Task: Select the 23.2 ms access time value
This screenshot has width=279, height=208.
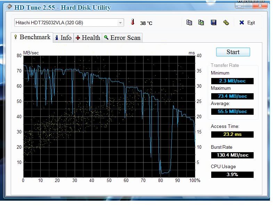Action: pyautogui.click(x=232, y=135)
